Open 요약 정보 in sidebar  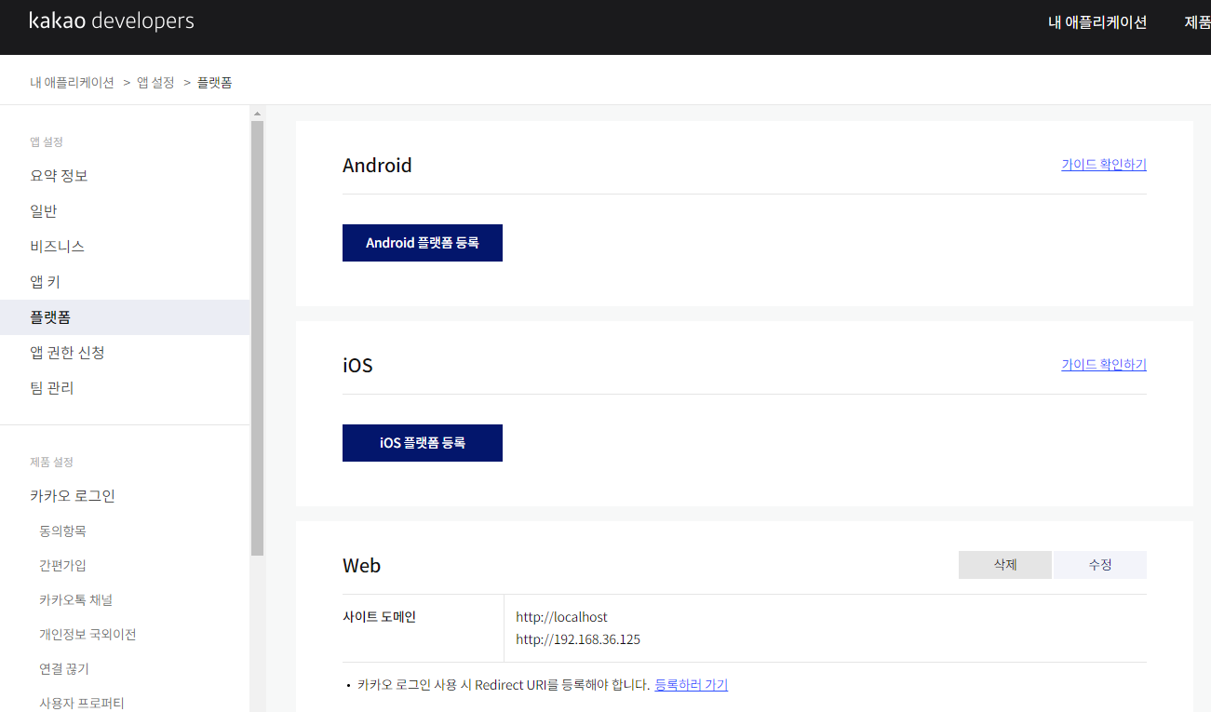[59, 176]
